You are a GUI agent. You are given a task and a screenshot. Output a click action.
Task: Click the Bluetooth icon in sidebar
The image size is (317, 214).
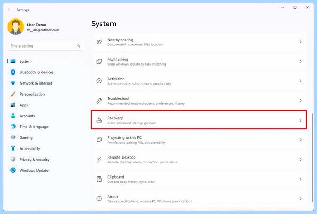[13, 72]
